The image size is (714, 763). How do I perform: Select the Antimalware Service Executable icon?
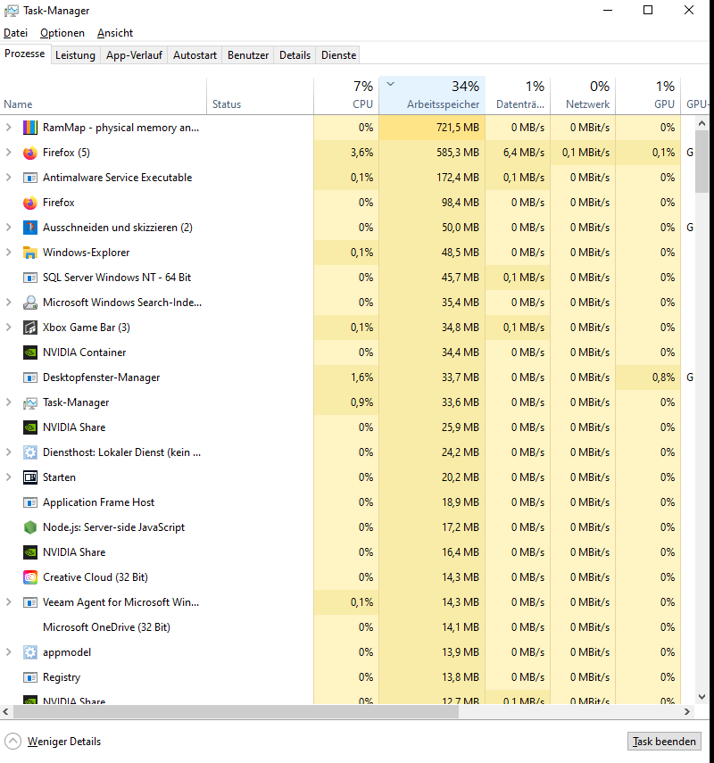coord(30,178)
